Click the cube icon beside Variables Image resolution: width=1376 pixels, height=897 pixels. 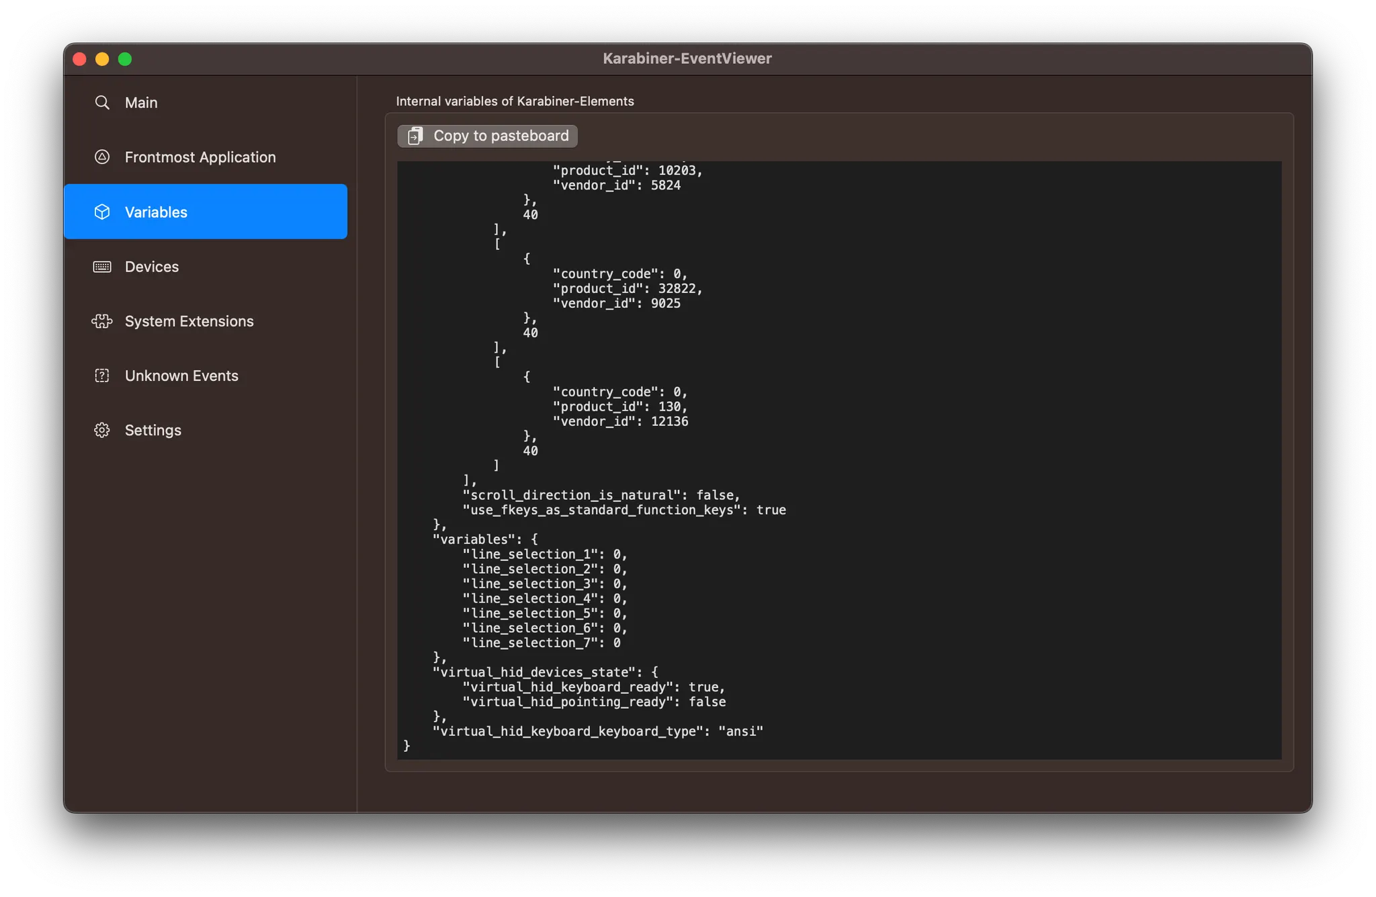coord(102,212)
